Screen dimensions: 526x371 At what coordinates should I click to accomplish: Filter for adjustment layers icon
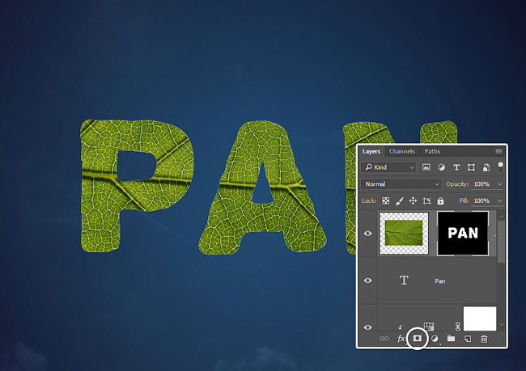click(x=442, y=167)
